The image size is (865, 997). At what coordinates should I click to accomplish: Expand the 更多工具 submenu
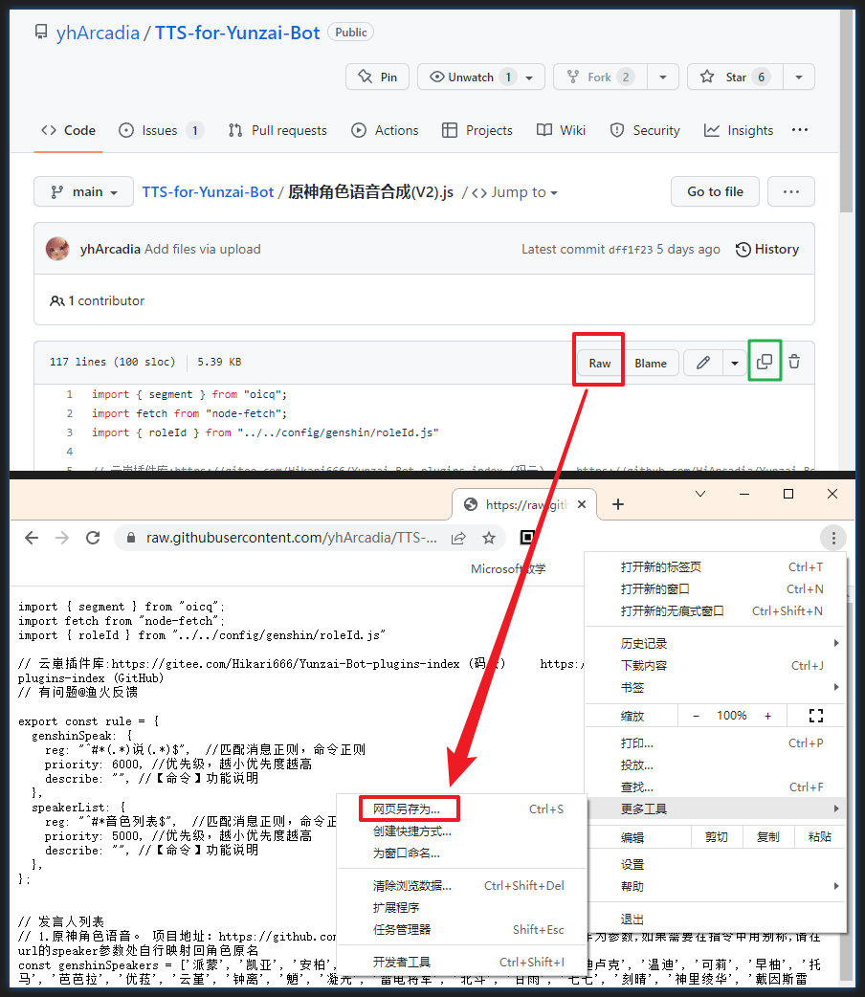(716, 809)
